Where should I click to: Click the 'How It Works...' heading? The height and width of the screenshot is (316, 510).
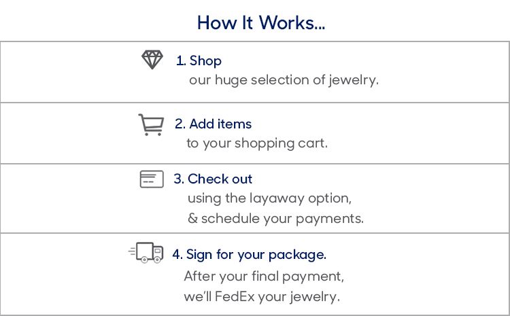261,22
